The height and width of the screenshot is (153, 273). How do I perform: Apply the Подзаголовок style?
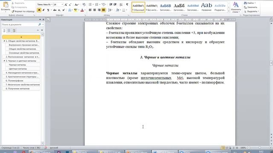click(x=220, y=7)
